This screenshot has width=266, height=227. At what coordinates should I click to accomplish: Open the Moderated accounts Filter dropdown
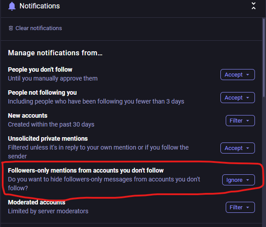(x=240, y=207)
